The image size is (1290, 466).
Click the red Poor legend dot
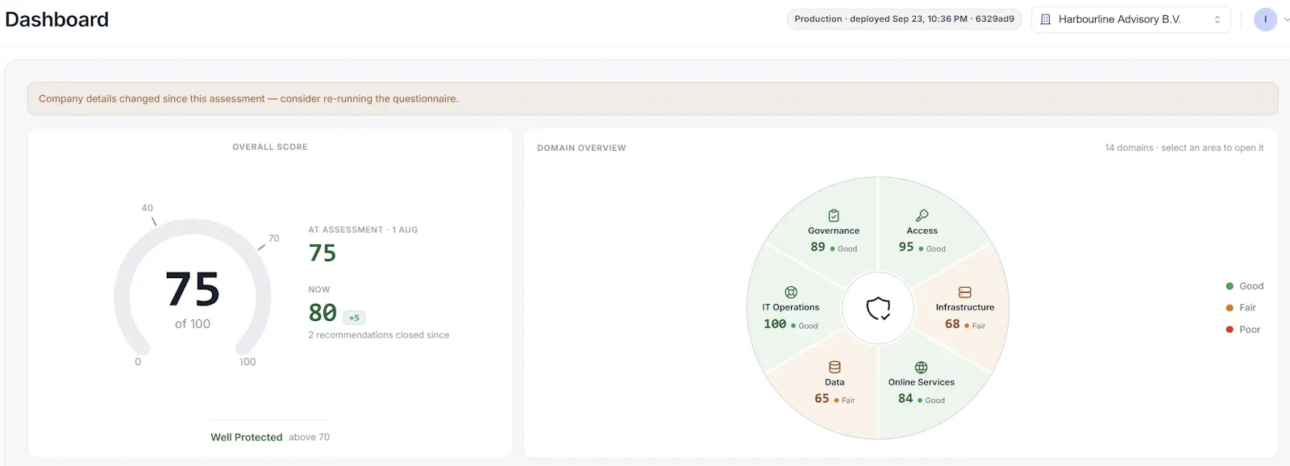[x=1230, y=330]
